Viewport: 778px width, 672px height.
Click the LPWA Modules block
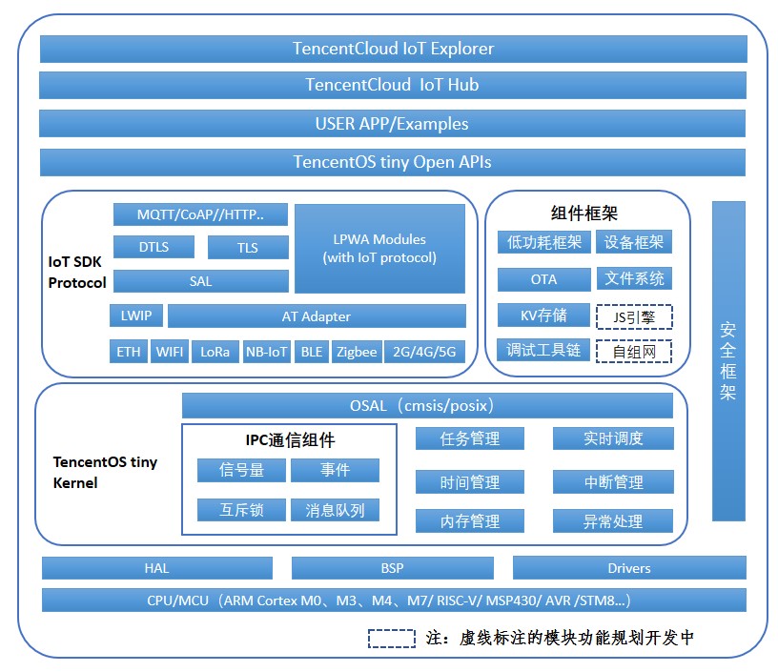pos(379,249)
